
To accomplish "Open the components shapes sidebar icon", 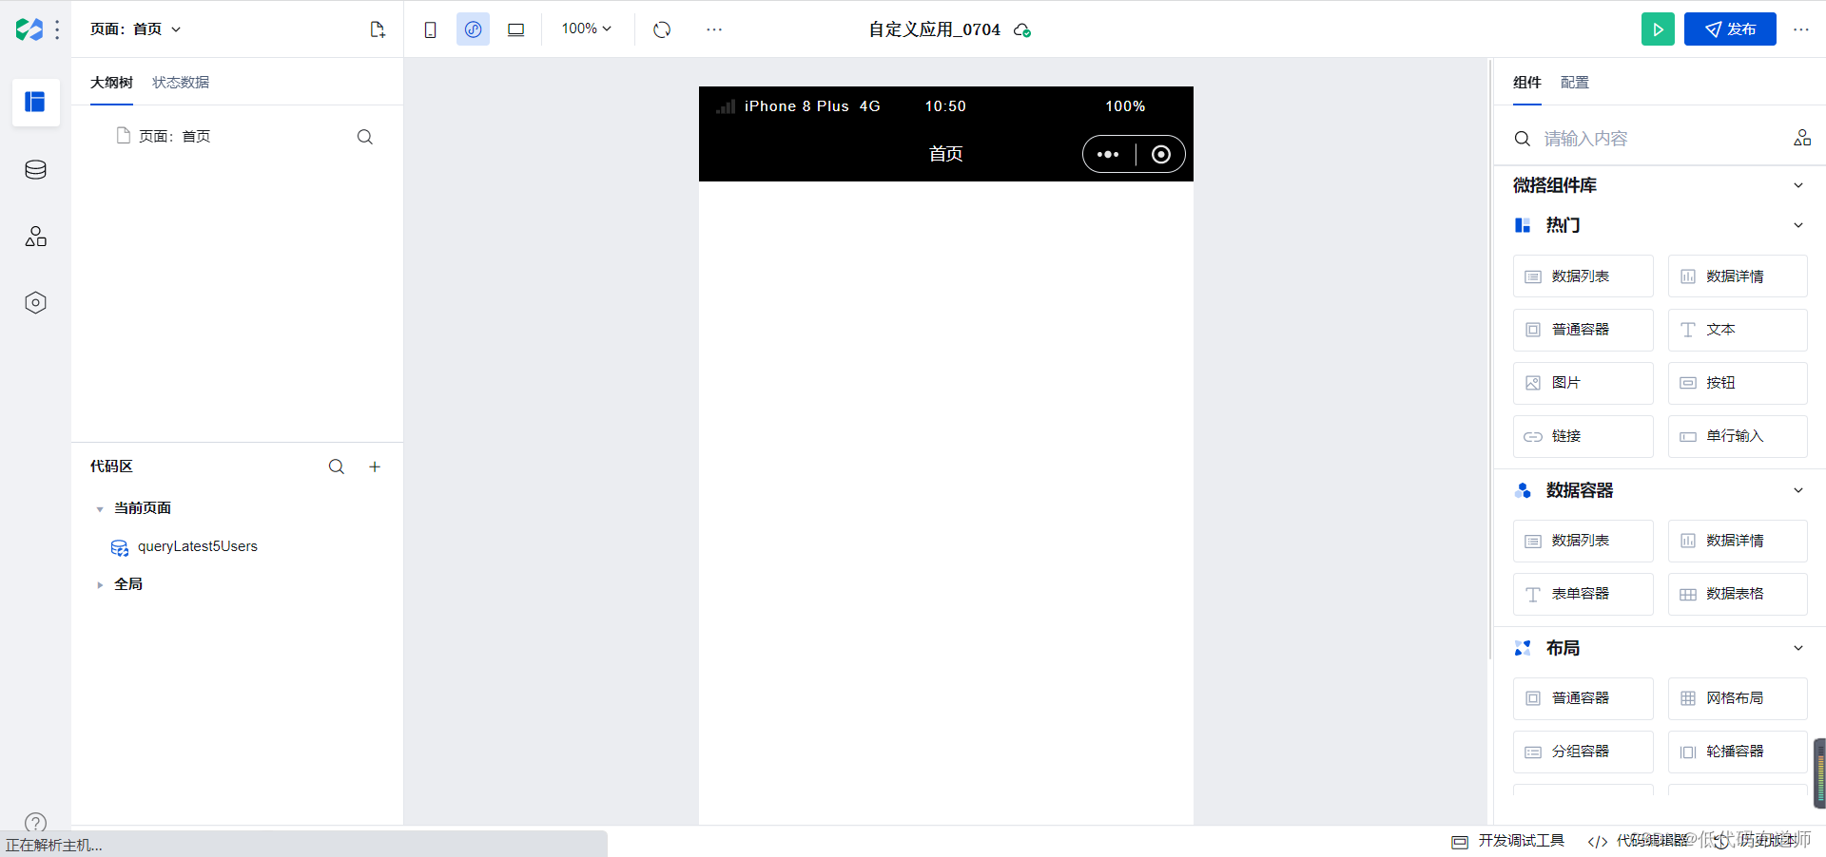I will coord(35,237).
